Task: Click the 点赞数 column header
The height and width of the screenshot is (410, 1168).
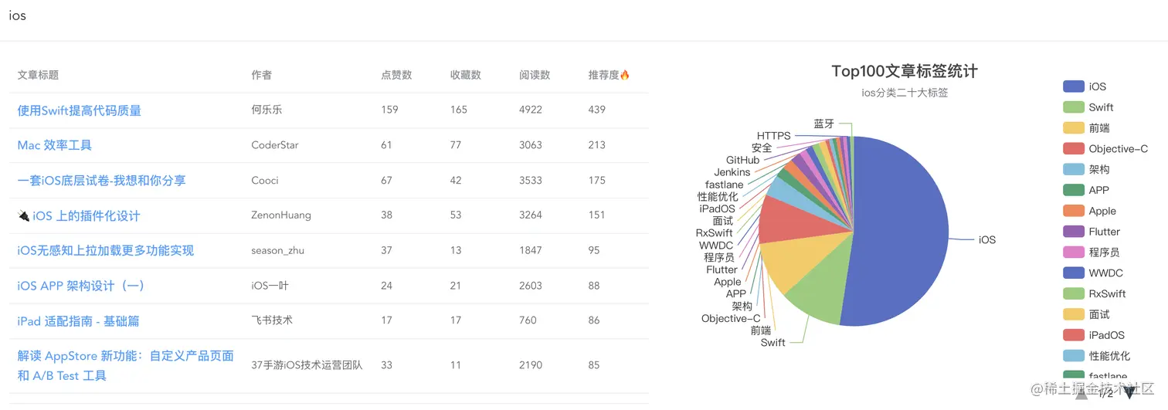Action: click(396, 75)
